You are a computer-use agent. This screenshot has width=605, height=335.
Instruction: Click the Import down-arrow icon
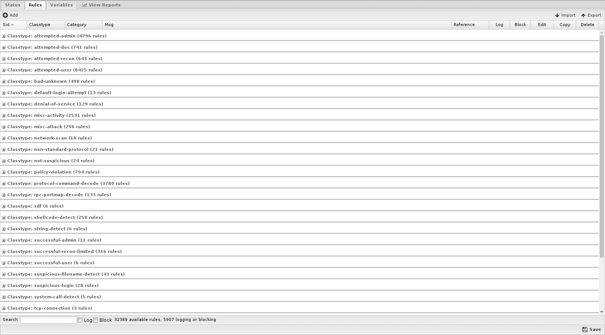tap(557, 16)
